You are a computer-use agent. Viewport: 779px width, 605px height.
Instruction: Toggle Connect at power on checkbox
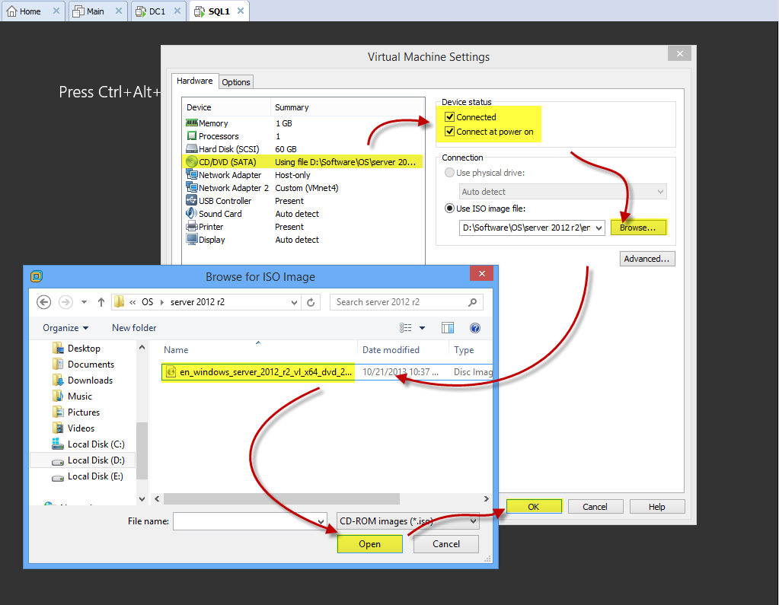[x=449, y=131]
